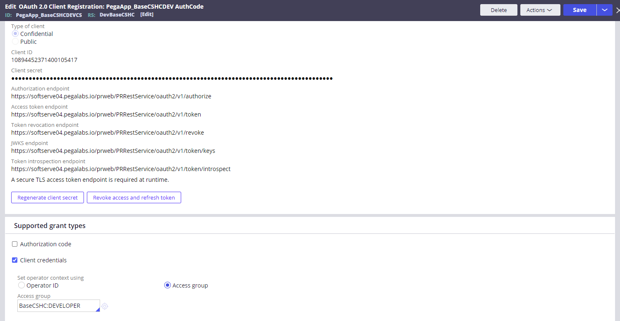Close the OAuth client registration form
Screen dimensions: 620x321
point(618,10)
